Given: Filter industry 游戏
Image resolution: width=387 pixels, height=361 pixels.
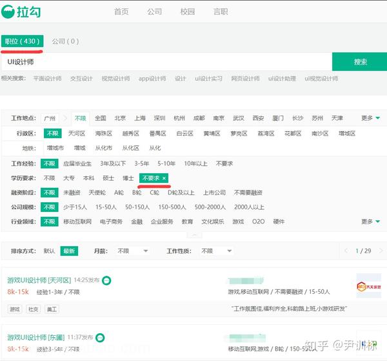Looking at the screenshot, I should (x=238, y=222).
